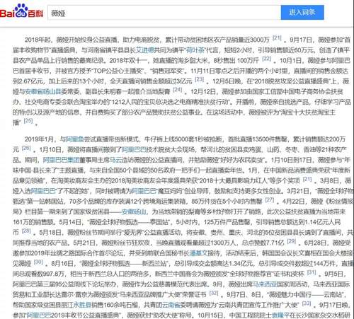Open the 阿里巴巴 link before 技术脱贫大会
Viewport: 354px width, 319px height.
tap(134, 149)
